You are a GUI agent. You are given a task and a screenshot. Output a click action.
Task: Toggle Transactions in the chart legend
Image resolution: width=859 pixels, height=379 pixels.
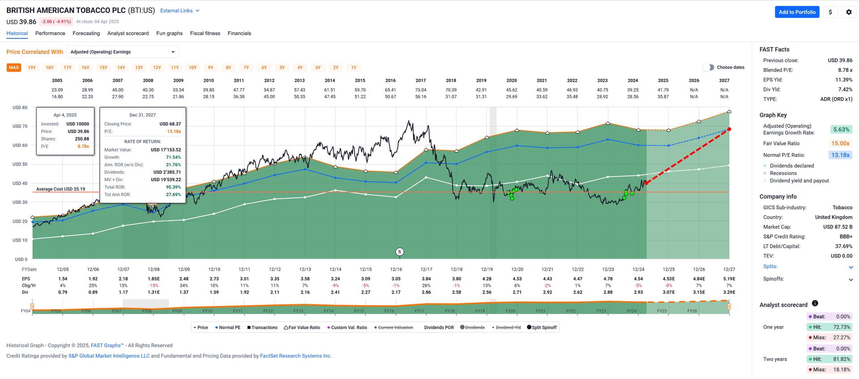coord(262,328)
